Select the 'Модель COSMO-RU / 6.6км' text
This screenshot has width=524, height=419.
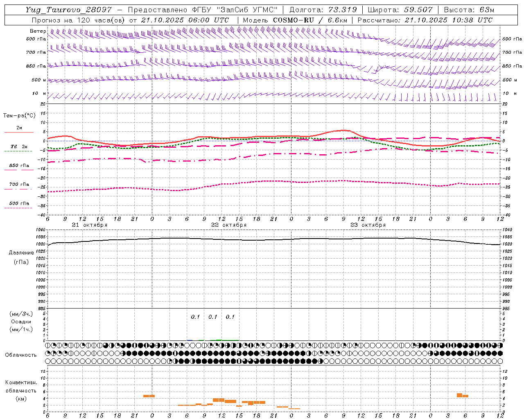[x=295, y=20]
